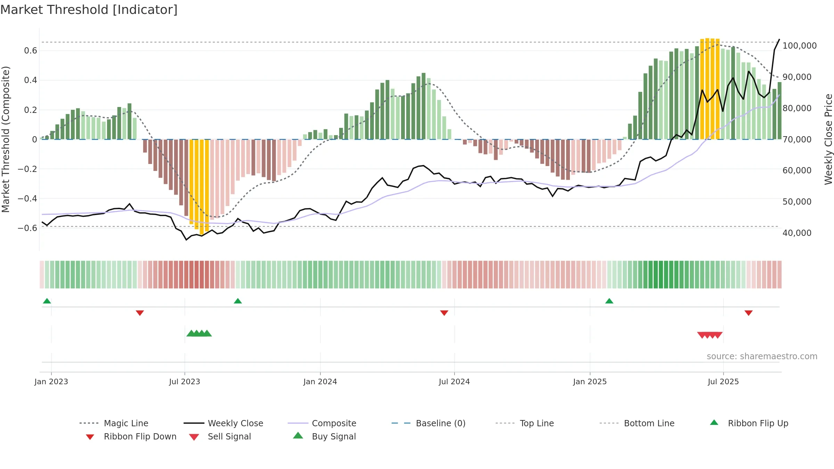Click the last black weekly close point above 100,000
834x469 pixels.
[x=779, y=39]
